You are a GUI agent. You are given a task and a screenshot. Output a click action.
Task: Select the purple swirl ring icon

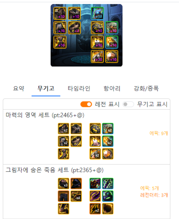[x=95, y=196]
